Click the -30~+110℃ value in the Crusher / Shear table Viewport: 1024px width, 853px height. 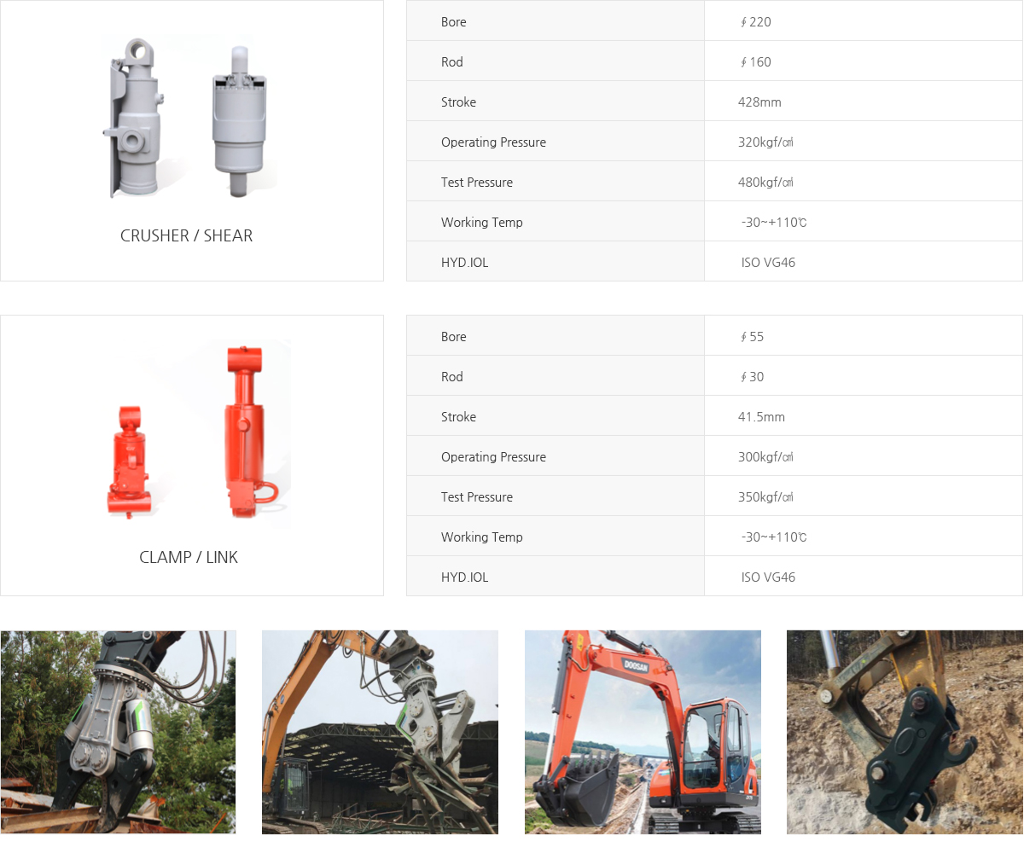tap(774, 222)
